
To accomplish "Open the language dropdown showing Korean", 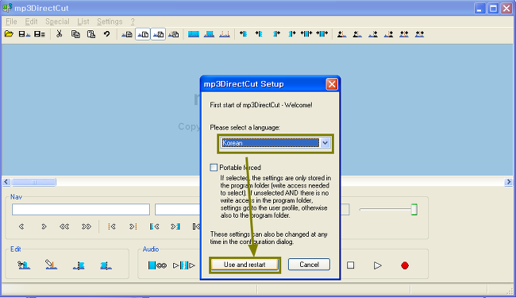I will (x=325, y=143).
